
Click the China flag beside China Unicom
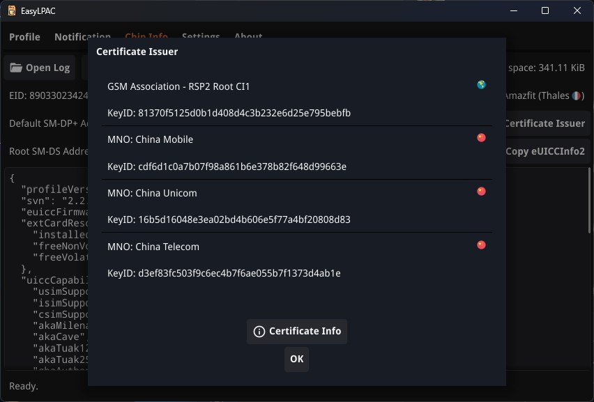tap(481, 192)
